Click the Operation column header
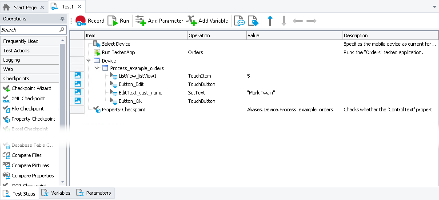The width and height of the screenshot is (439, 200). click(x=217, y=35)
